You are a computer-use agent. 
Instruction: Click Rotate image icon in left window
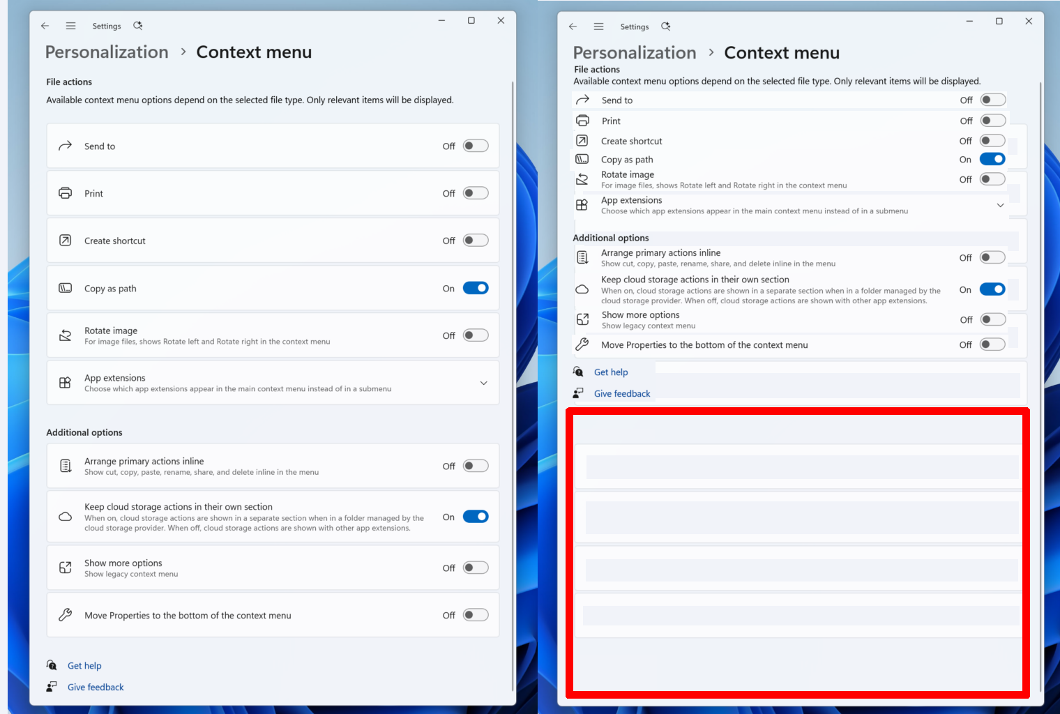coord(65,335)
